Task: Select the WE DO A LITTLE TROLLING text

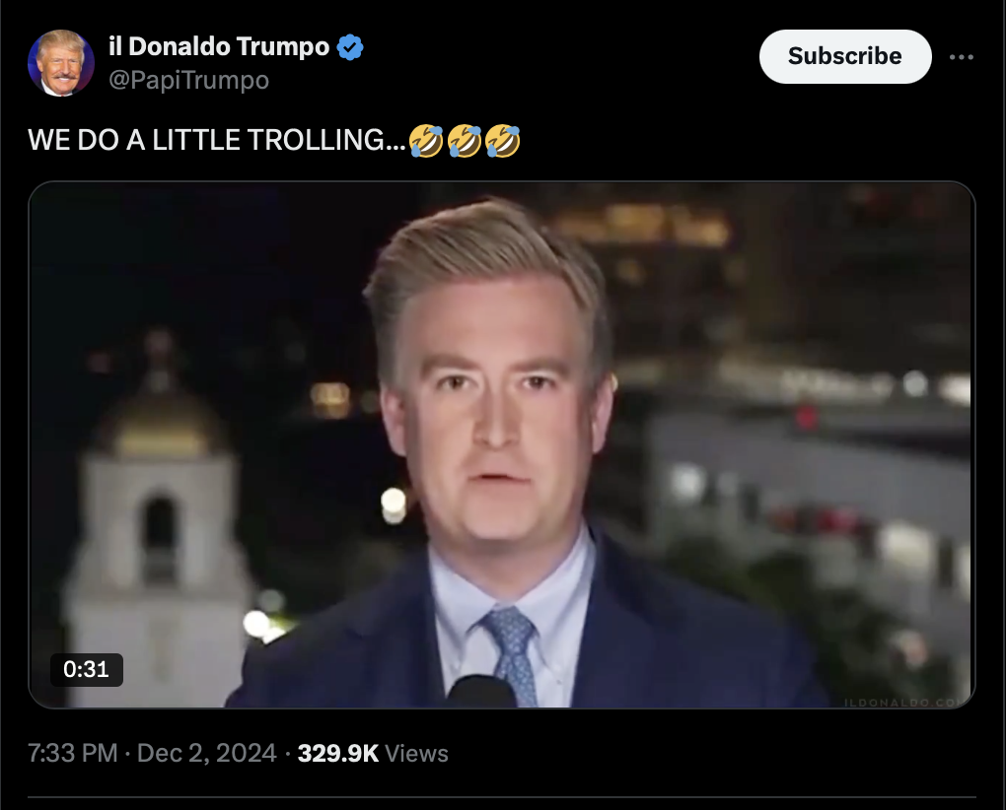Action: click(217, 140)
